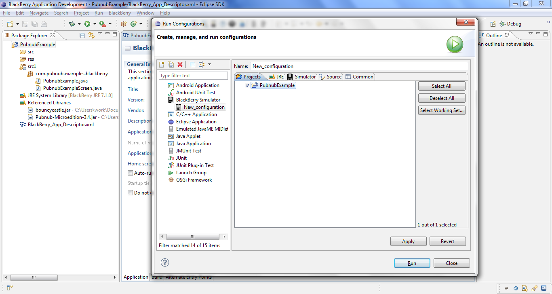Click inside the 'type filter text' field
552x294 pixels.
(193, 75)
